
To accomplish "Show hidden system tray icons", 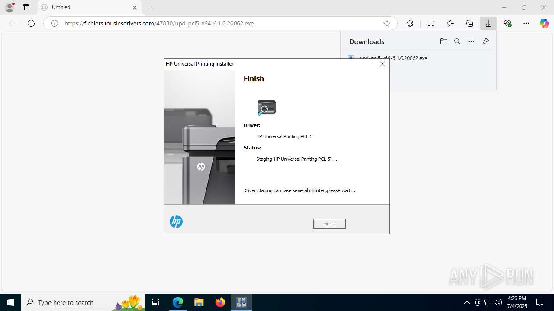I will pos(467,302).
